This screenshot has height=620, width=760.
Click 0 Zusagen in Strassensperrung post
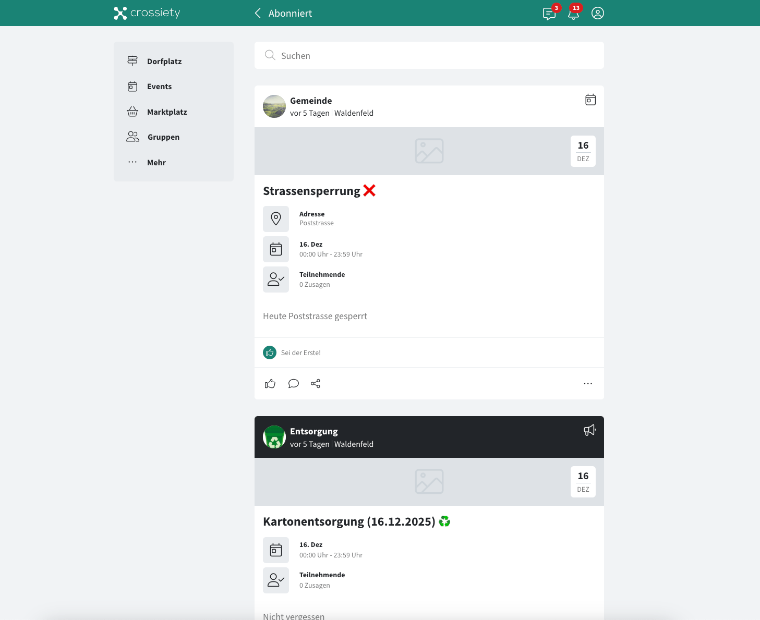[x=315, y=285]
